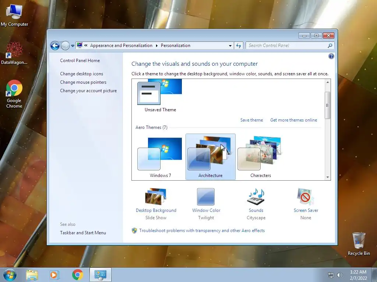Open Troubleshoot problems with transparency link
The width and height of the screenshot is (377, 282).
202,231
